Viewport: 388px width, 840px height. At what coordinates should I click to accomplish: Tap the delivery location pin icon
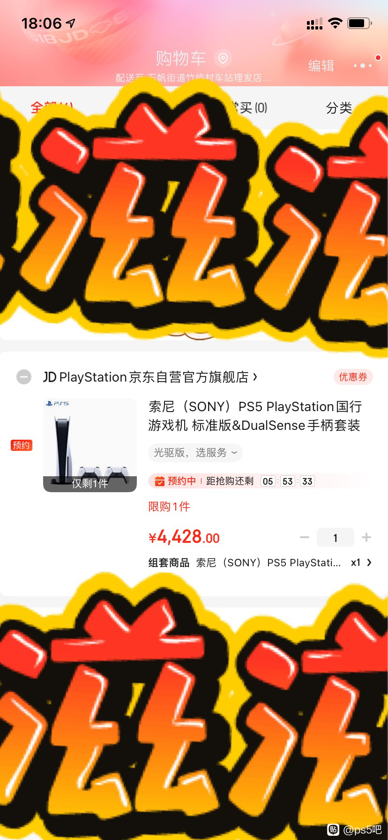223,59
